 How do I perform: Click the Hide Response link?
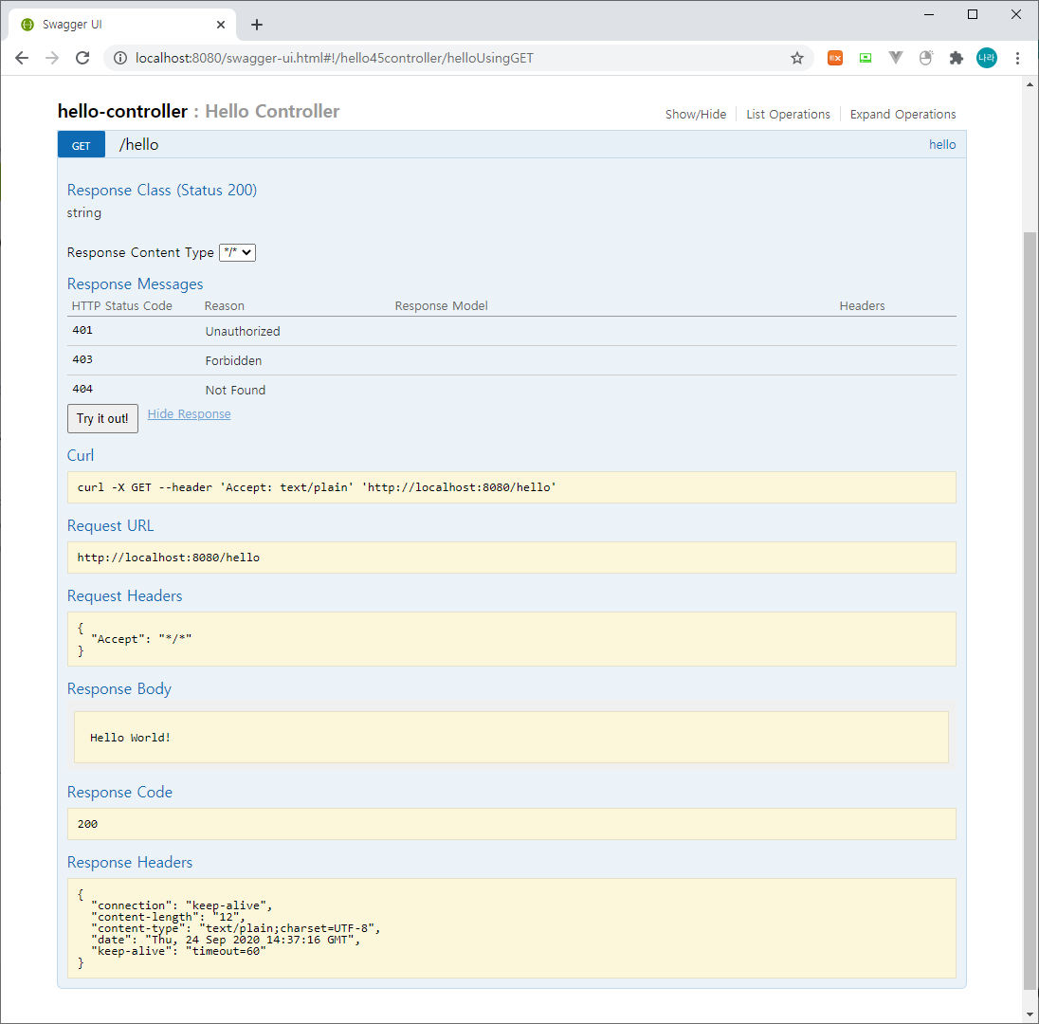(189, 413)
